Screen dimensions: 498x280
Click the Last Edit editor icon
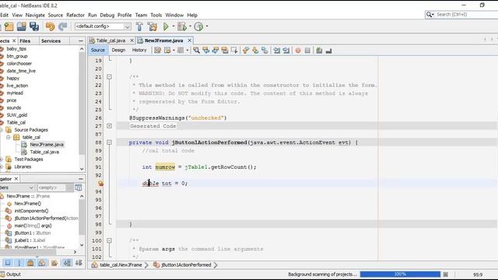(157, 50)
